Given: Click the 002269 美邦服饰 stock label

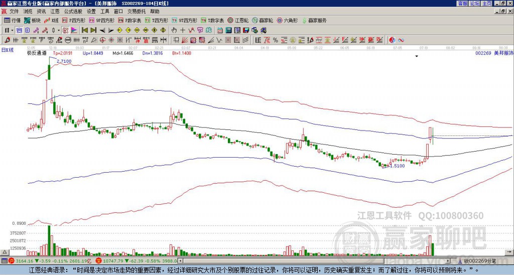Looking at the screenshot, I should (x=494, y=53).
